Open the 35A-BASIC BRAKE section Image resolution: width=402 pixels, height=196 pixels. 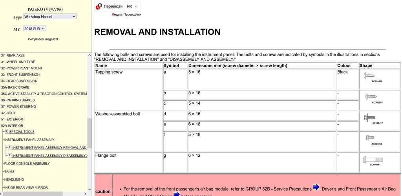point(15,87)
